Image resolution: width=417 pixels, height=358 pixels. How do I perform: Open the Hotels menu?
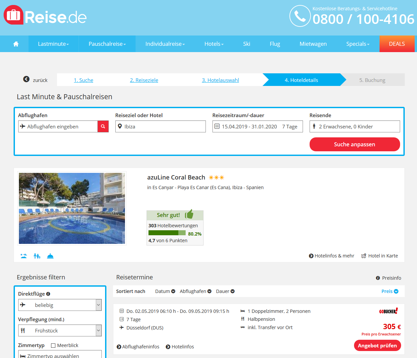coord(214,44)
